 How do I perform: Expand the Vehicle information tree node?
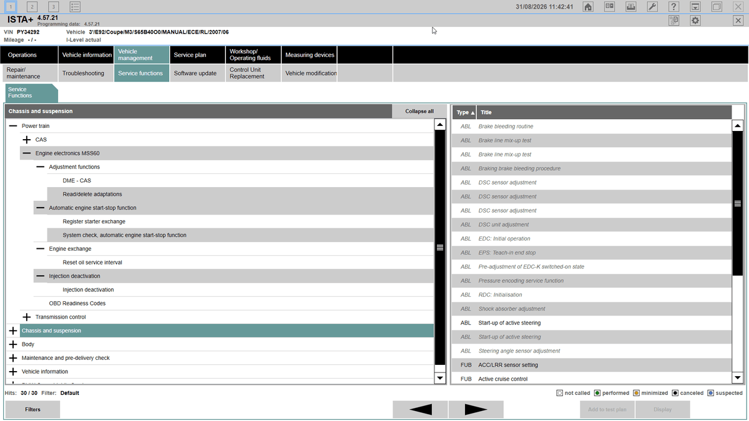click(13, 372)
